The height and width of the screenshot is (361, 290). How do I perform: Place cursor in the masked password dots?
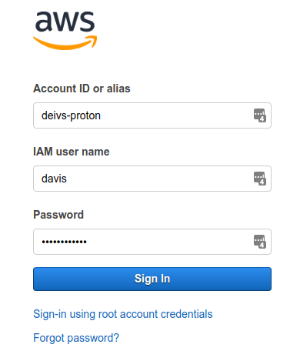pos(64,242)
